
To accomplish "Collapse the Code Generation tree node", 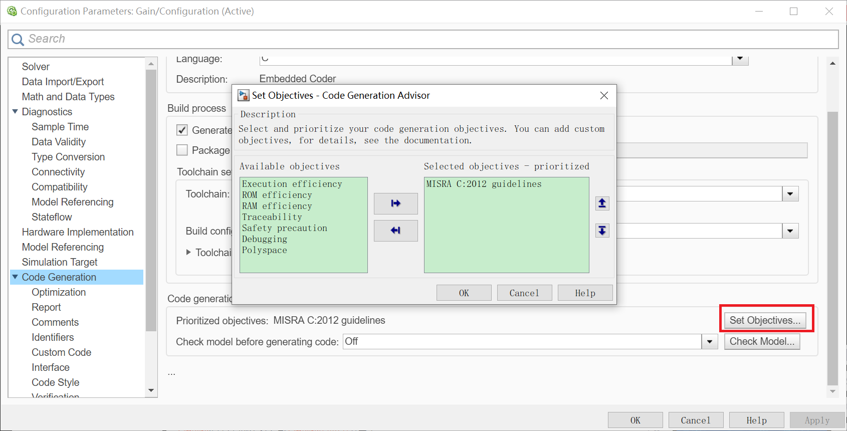I will coord(15,277).
